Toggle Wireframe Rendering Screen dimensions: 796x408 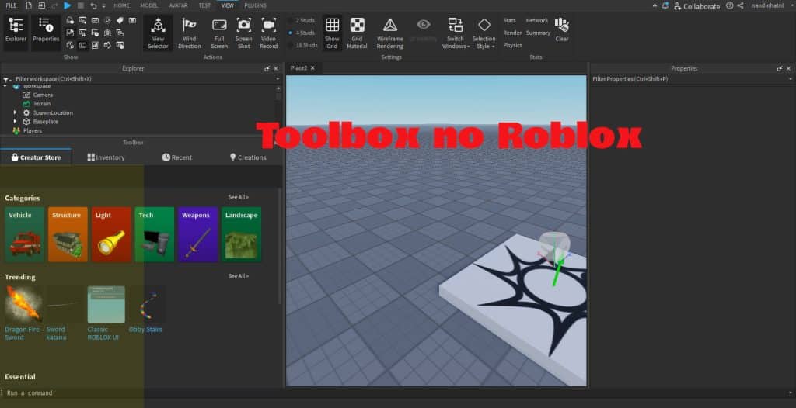pos(390,33)
